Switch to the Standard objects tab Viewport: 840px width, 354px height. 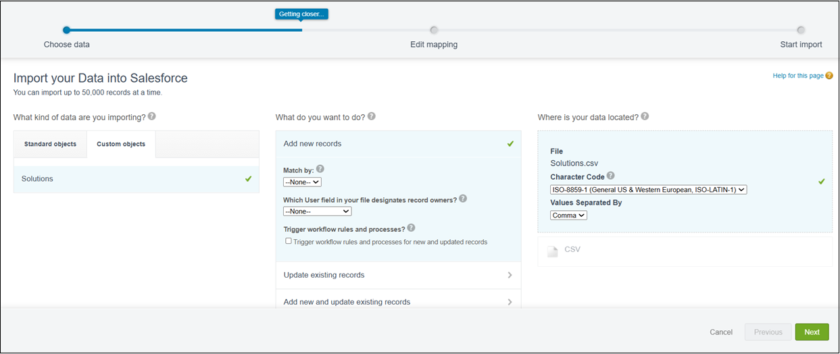(x=50, y=144)
